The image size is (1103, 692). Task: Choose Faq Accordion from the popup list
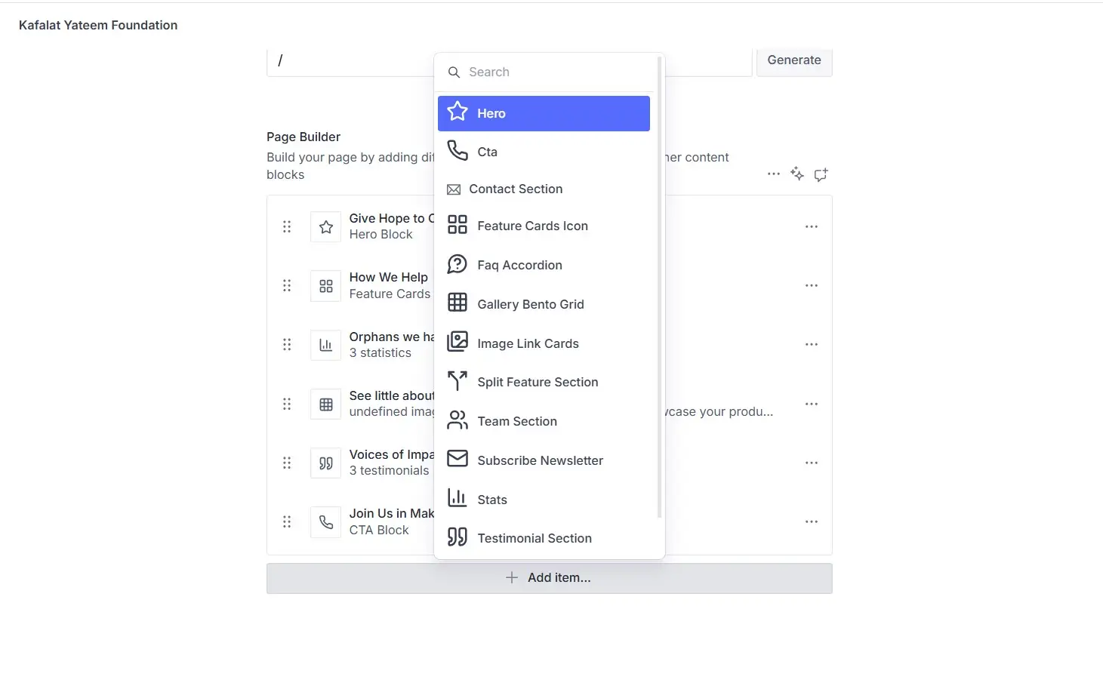[x=519, y=265]
